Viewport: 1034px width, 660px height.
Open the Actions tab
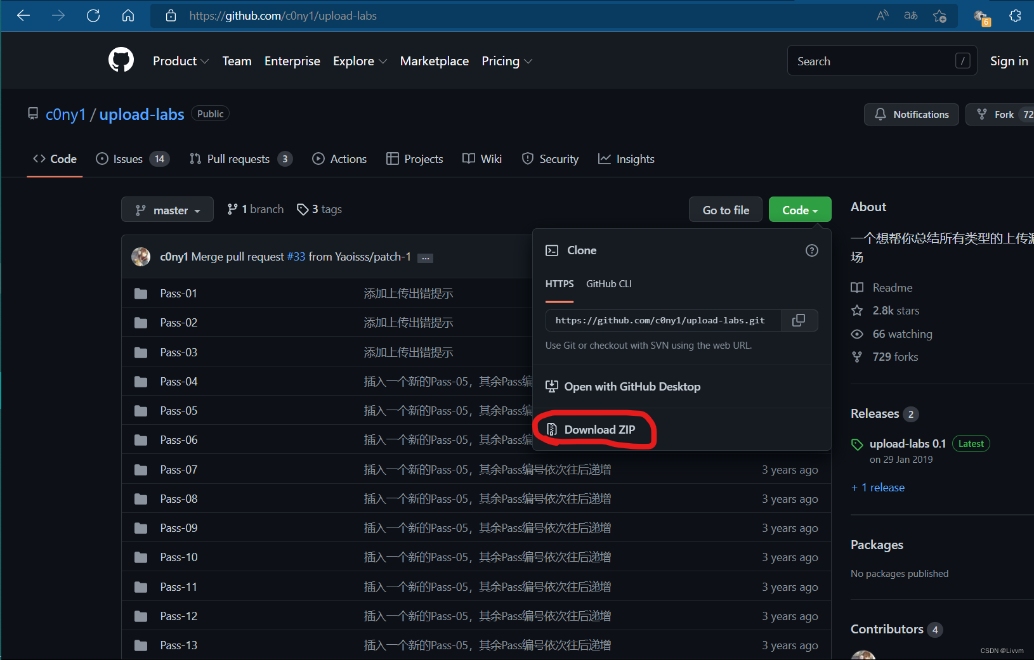tap(339, 159)
